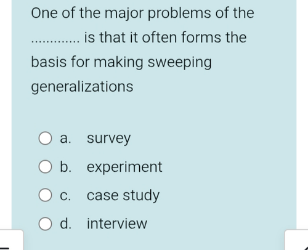Click the partially visible bottom-right button
Viewport: 308px width, 250px height.
point(296,240)
